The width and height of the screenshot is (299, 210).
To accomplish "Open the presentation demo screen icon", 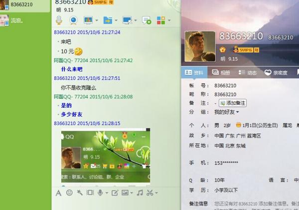I will coord(88,20).
